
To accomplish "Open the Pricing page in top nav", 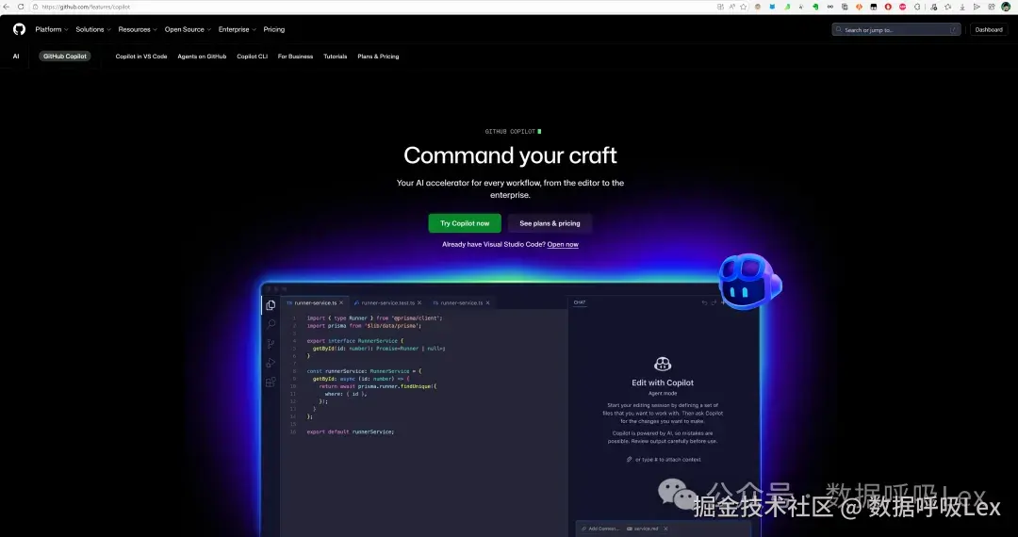I will click(x=274, y=29).
